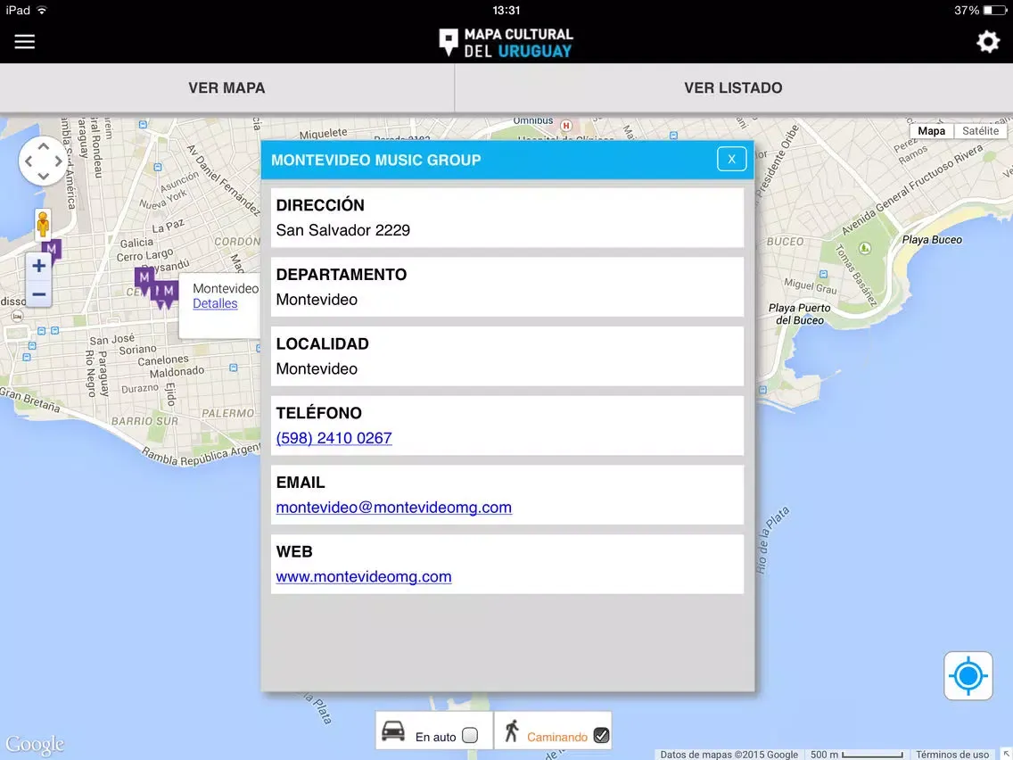Tap the 13:31 clock in status bar
Image resolution: width=1013 pixels, height=760 pixels.
(506, 11)
